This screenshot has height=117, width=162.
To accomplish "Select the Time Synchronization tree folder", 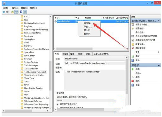I will click(34, 75).
